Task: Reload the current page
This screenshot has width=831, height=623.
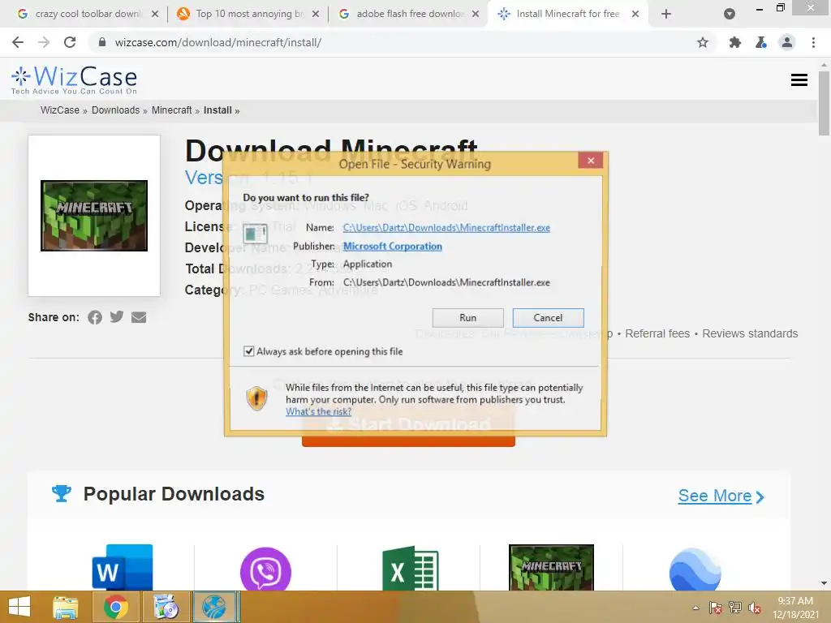Action: tap(70, 42)
